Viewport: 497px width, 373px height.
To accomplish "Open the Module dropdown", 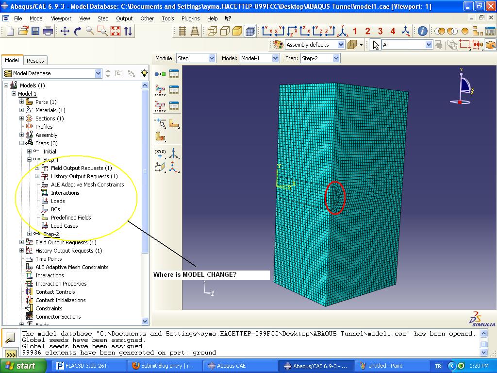I will coord(212,58).
